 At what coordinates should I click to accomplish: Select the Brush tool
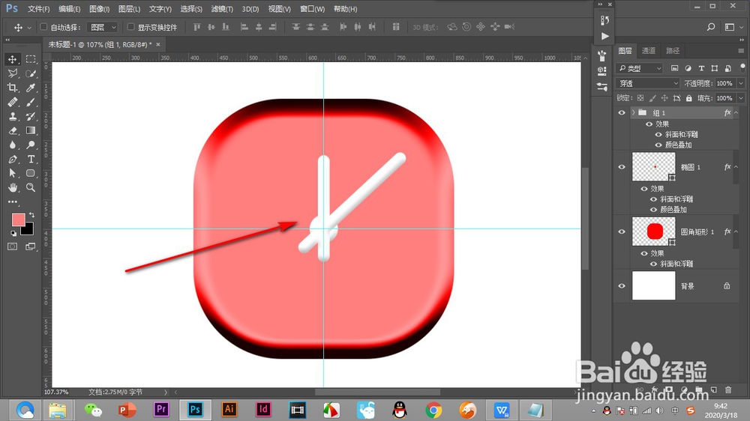tap(31, 103)
